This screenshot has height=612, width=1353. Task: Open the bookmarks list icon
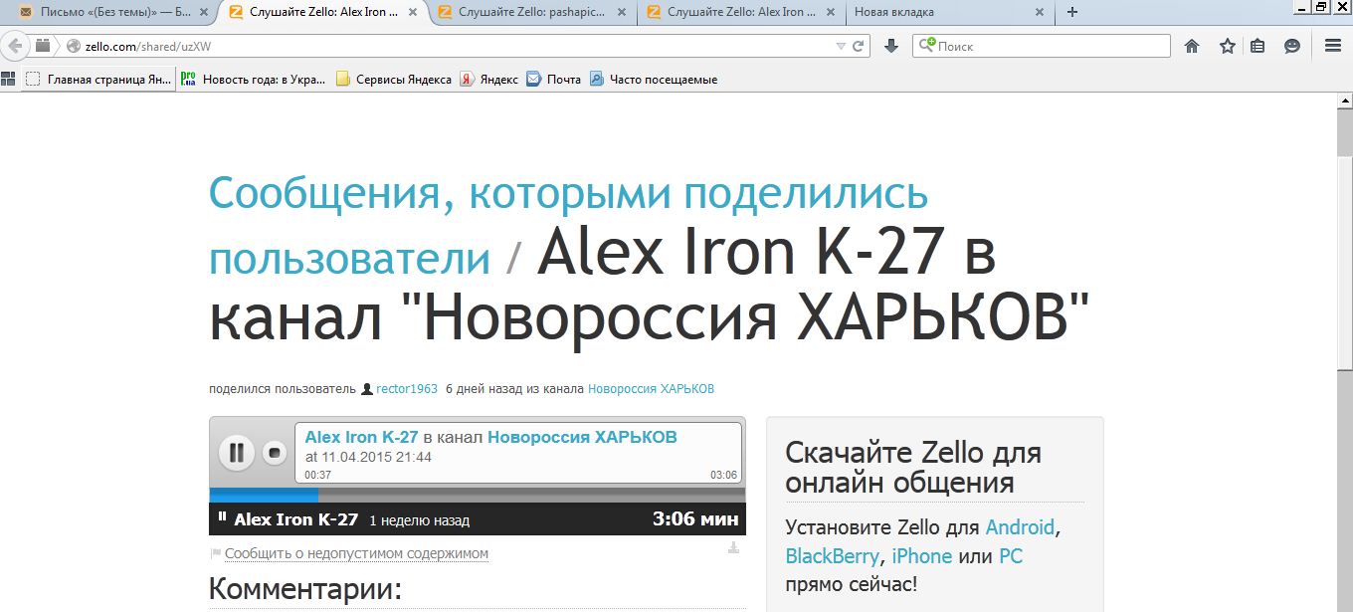click(x=1257, y=46)
